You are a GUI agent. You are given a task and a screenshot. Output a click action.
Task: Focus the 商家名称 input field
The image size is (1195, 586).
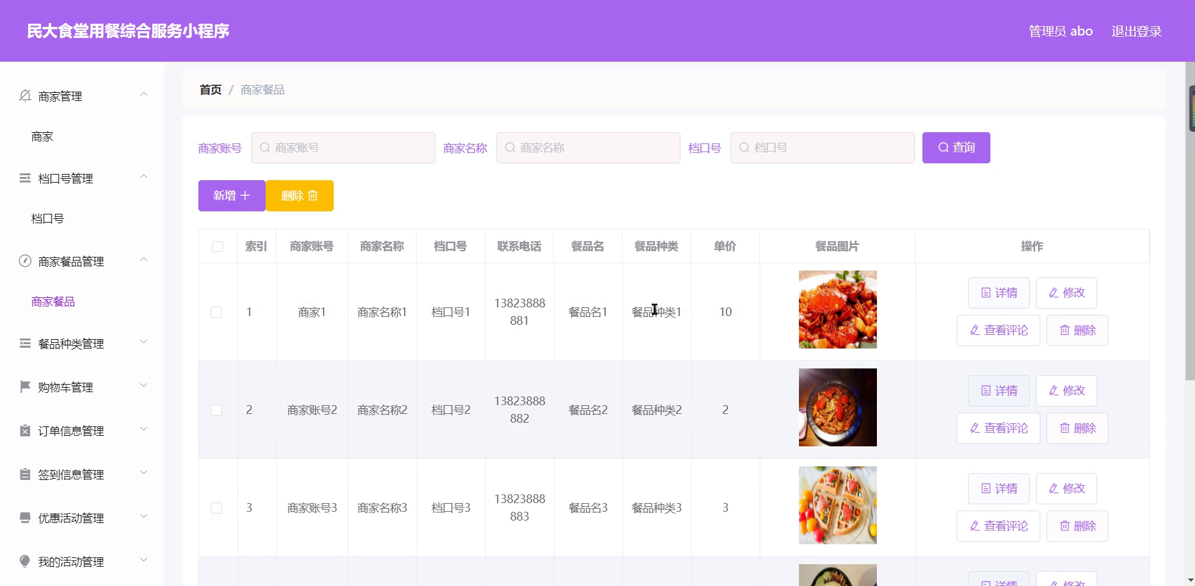tap(588, 148)
